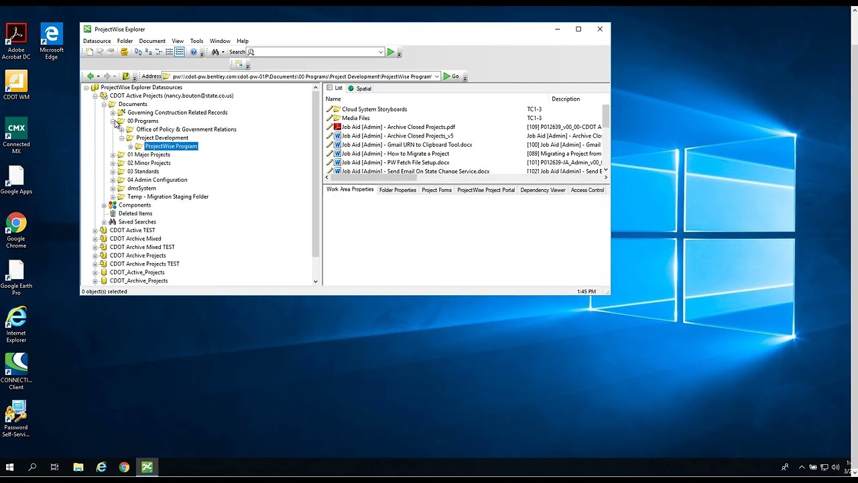This screenshot has height=483, width=858.
Task: Select the details view toolbar icon
Action: (180, 52)
